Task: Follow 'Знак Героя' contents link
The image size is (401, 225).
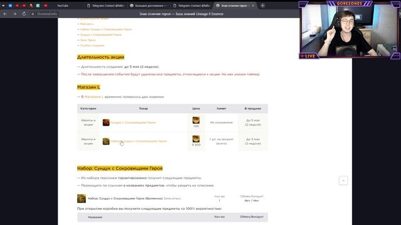Action: (x=88, y=40)
